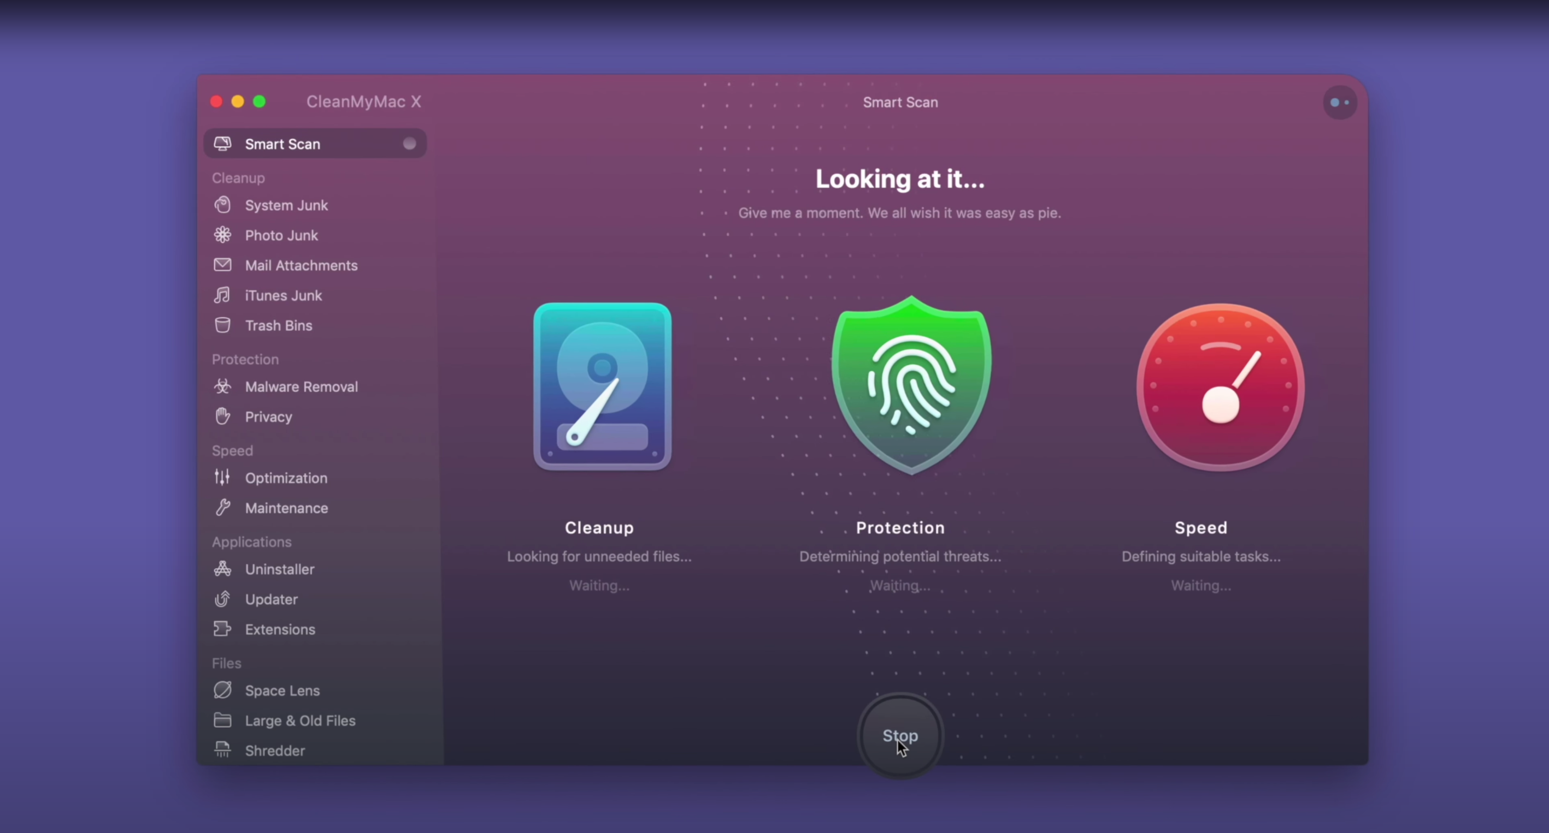Click the Optimization sliders icon
The image size is (1549, 833).
coord(222,478)
